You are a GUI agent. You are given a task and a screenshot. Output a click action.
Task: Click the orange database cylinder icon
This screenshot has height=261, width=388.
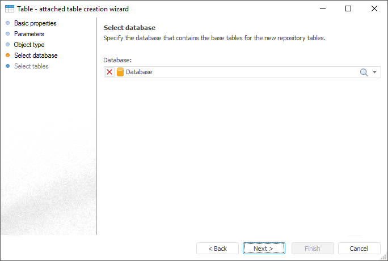[x=120, y=72]
